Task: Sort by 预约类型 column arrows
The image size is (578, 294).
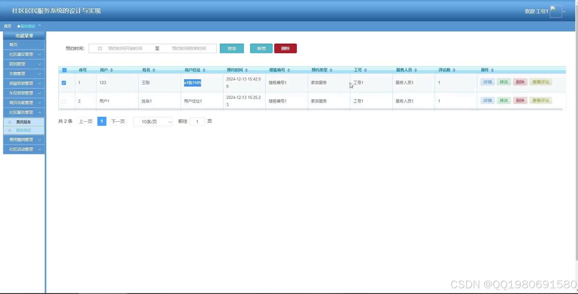Action: coord(331,70)
